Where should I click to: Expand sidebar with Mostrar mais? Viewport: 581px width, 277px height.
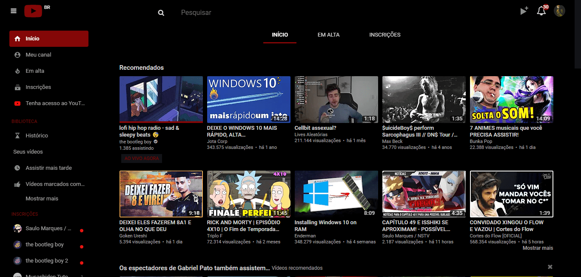coord(42,199)
